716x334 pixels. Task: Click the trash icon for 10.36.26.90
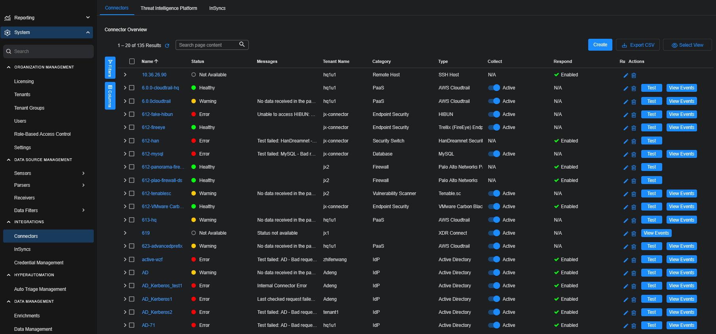tap(634, 75)
